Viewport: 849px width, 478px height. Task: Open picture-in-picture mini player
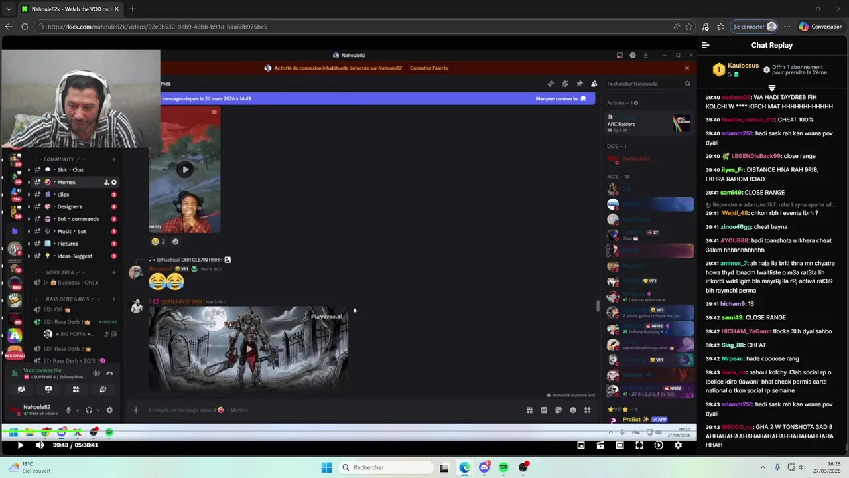581,445
